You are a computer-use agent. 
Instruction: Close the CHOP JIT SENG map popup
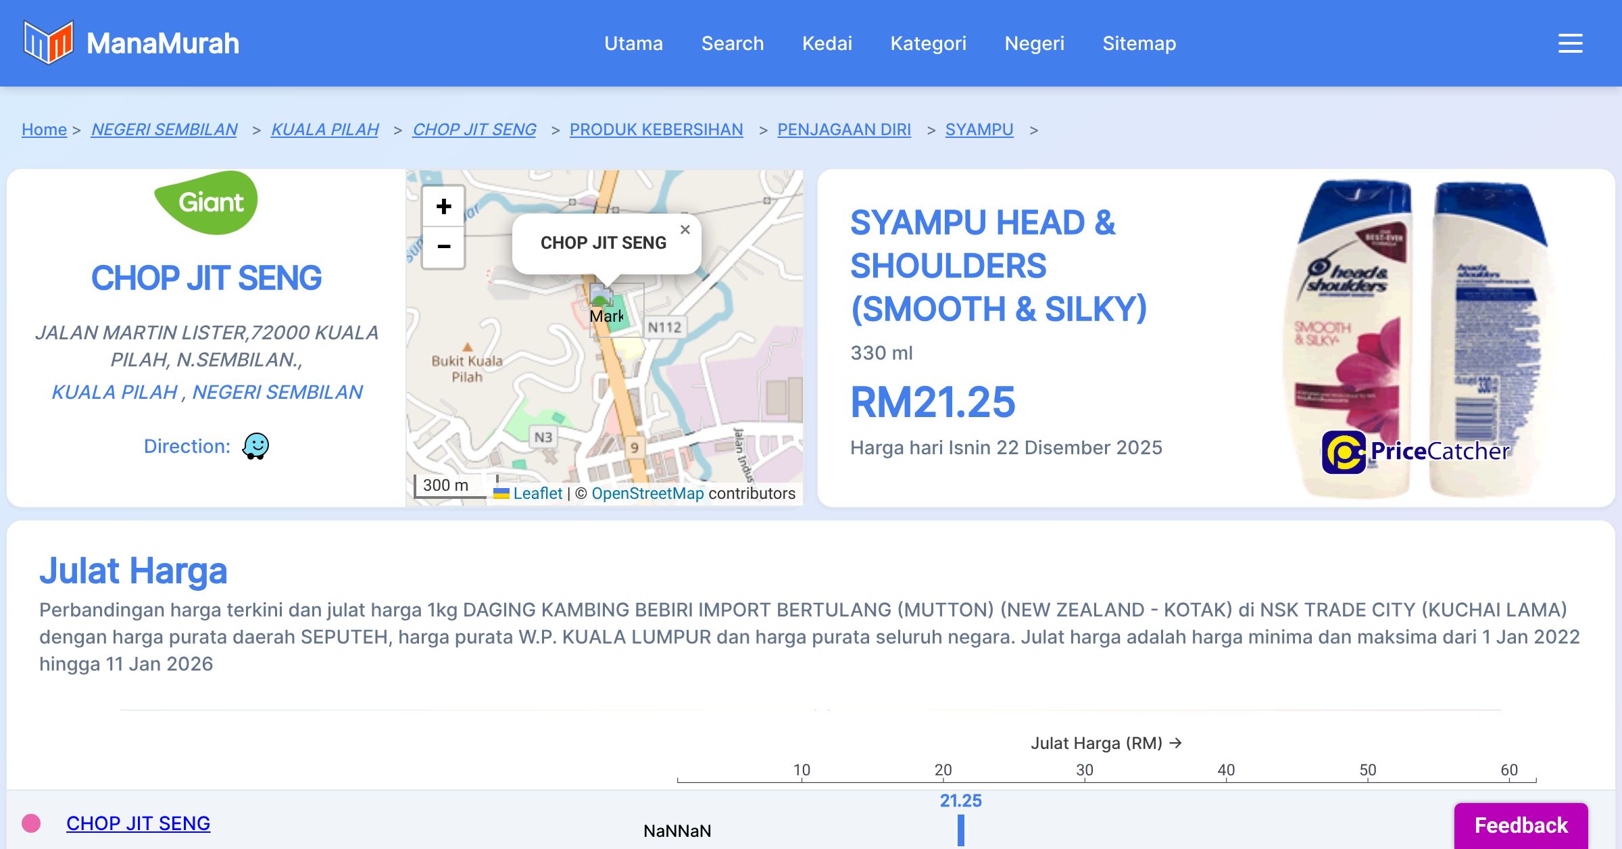[685, 230]
